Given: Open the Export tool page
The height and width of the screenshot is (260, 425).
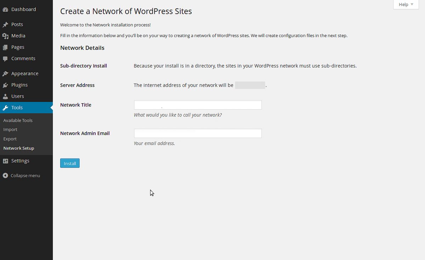Looking at the screenshot, I should [10, 139].
